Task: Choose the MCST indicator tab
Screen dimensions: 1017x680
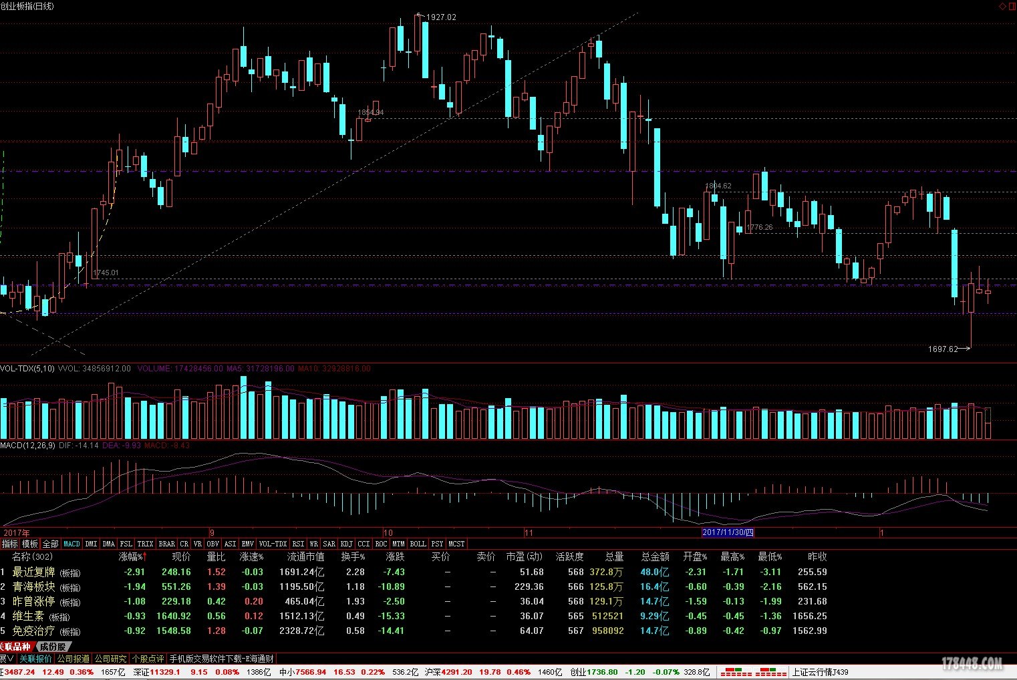Action: click(456, 544)
